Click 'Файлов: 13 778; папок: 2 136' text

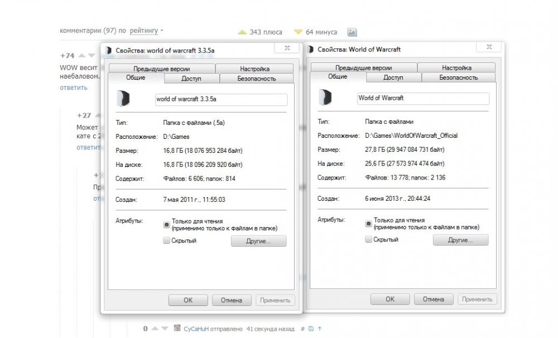405,177
